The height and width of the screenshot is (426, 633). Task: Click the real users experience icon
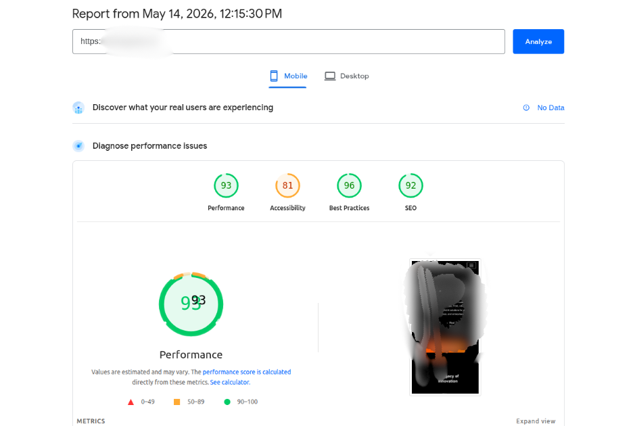click(x=78, y=108)
